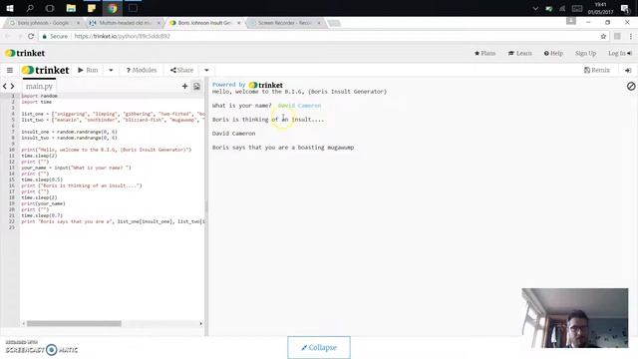Viewport: 638px width, 359px height.
Task: Switch to the boris johnson Google tab
Action: coord(43,23)
